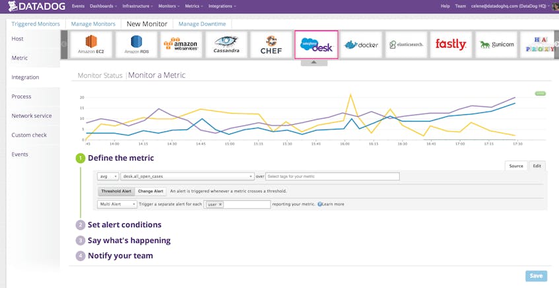The height and width of the screenshot is (288, 559).
Task: Select the HAProxy integration tile
Action: (537, 45)
